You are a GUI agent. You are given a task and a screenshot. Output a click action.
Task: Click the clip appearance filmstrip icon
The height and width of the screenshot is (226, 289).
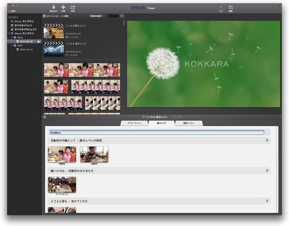tap(122, 16)
